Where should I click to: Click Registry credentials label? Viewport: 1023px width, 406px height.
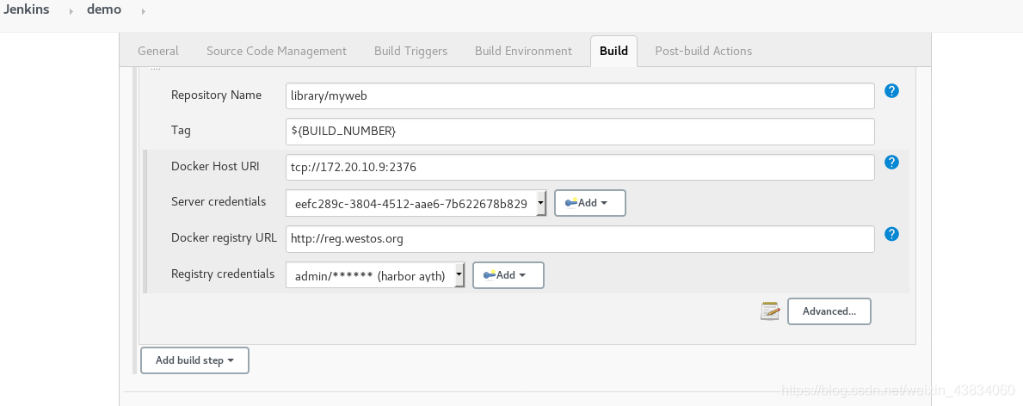(x=223, y=274)
